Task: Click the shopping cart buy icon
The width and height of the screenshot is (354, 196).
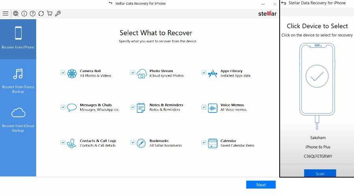Action: 50,13
